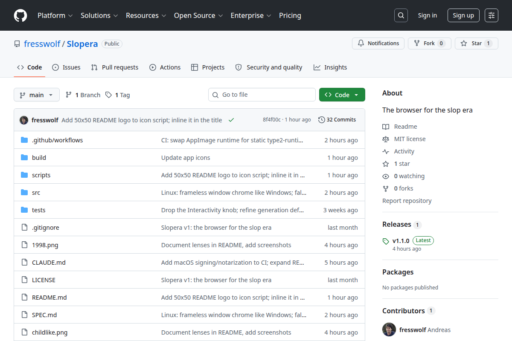
Task: Click the Sign in link
Action: tap(428, 15)
